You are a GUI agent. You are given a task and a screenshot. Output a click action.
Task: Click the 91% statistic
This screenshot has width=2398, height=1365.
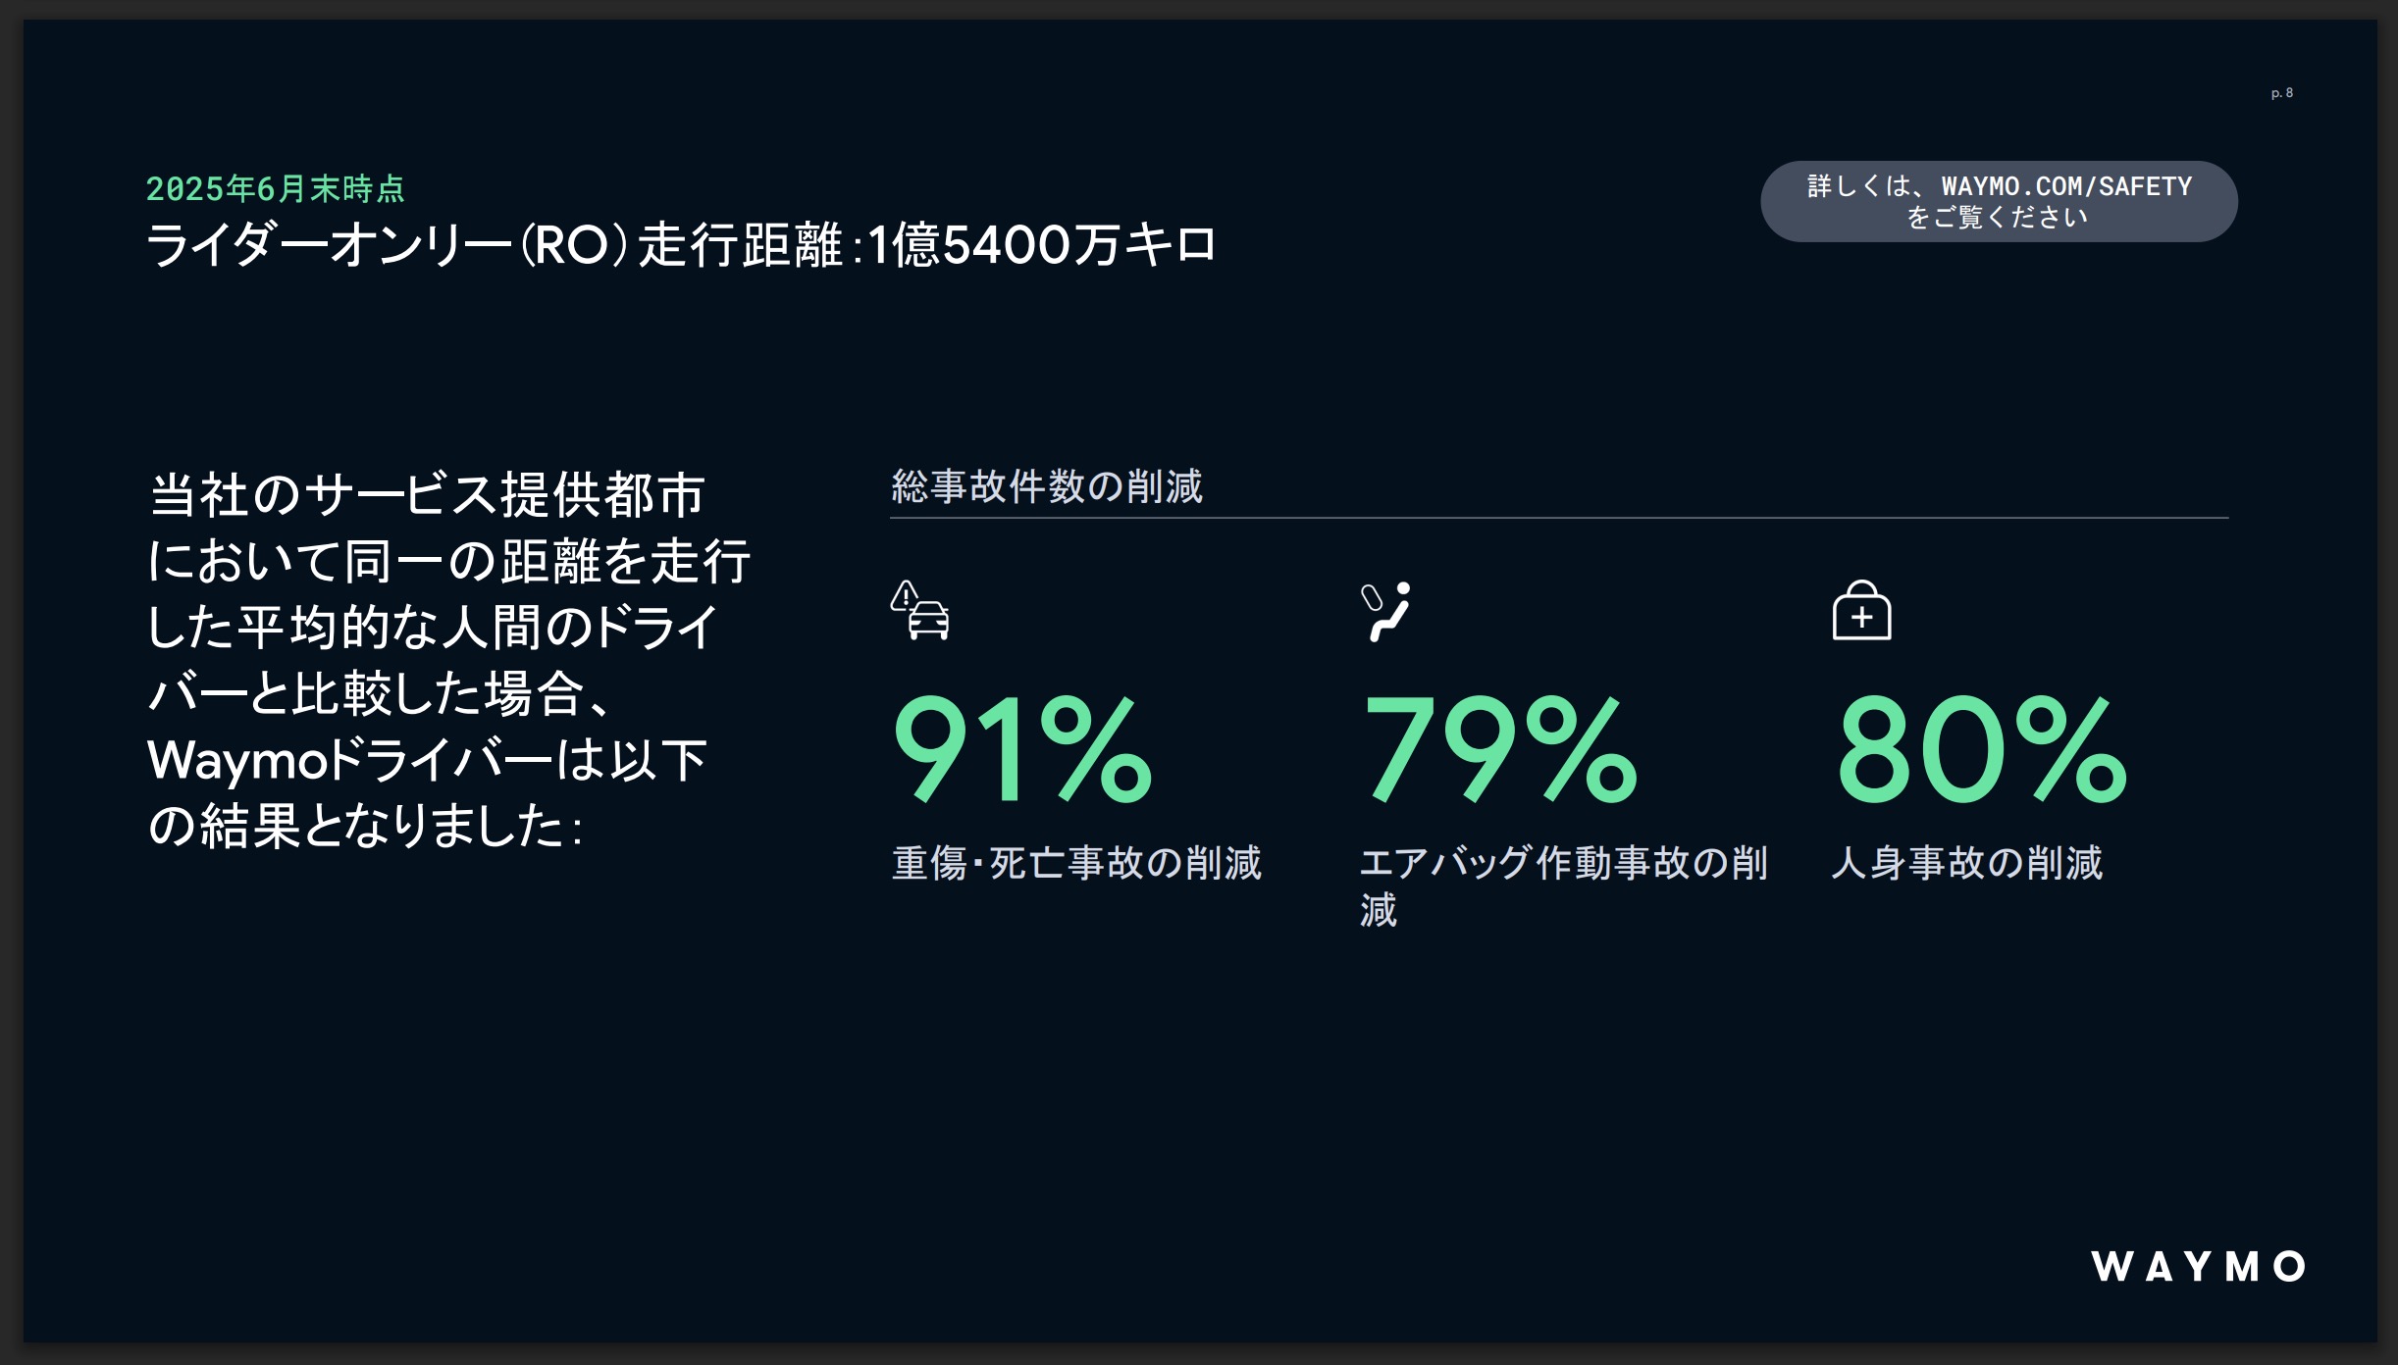(1022, 749)
